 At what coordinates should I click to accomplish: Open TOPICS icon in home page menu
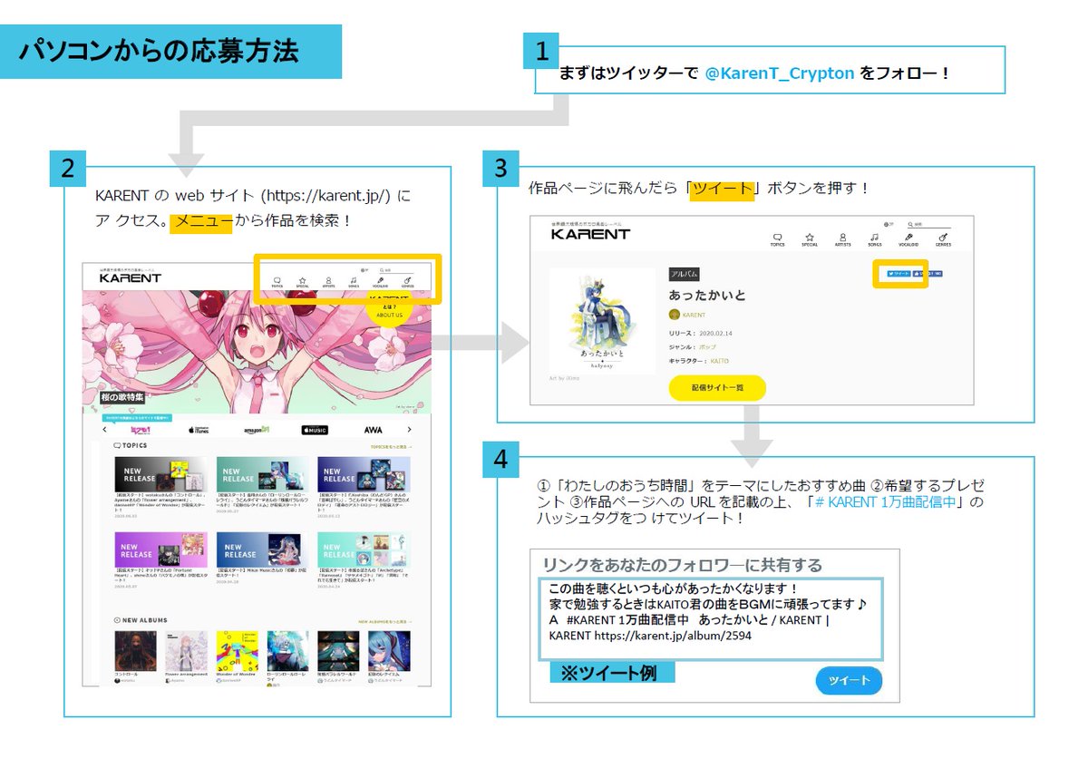pyautogui.click(x=277, y=282)
